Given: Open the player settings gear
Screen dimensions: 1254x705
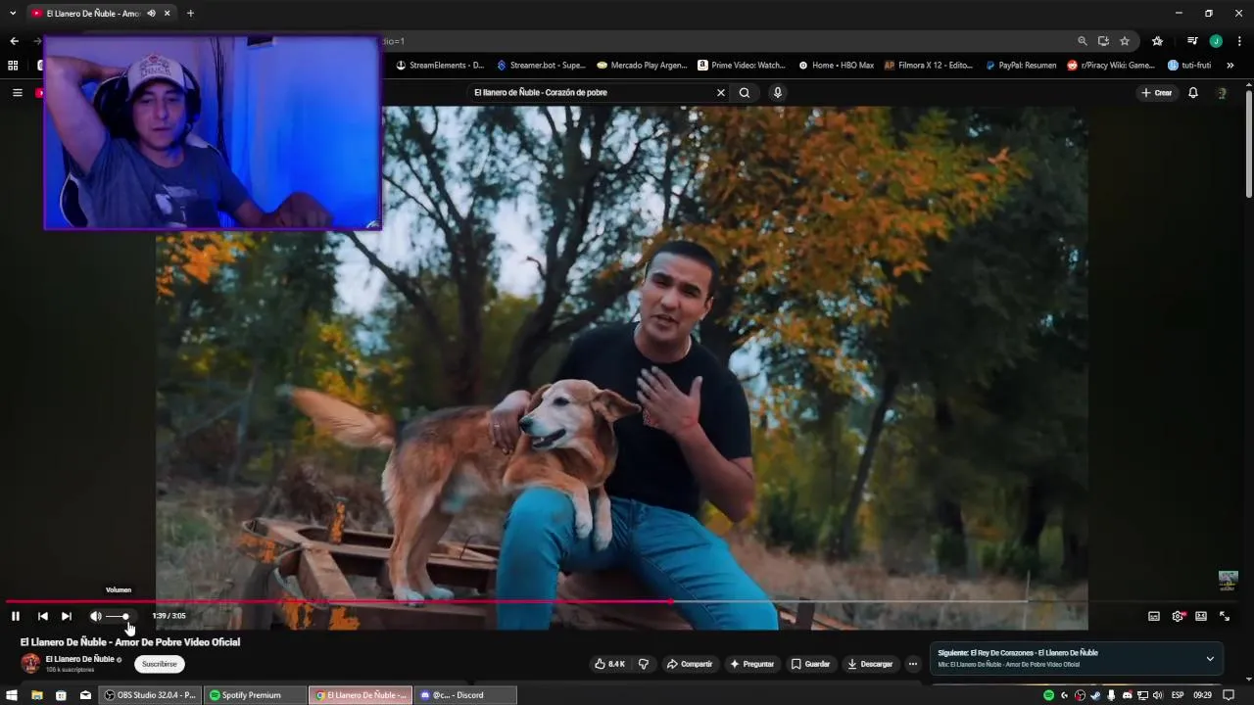Looking at the screenshot, I should click(x=1178, y=616).
